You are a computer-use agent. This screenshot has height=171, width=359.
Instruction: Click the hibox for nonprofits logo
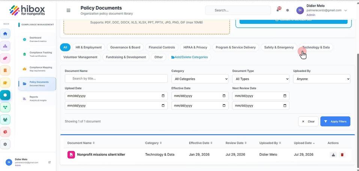pos(27,11)
